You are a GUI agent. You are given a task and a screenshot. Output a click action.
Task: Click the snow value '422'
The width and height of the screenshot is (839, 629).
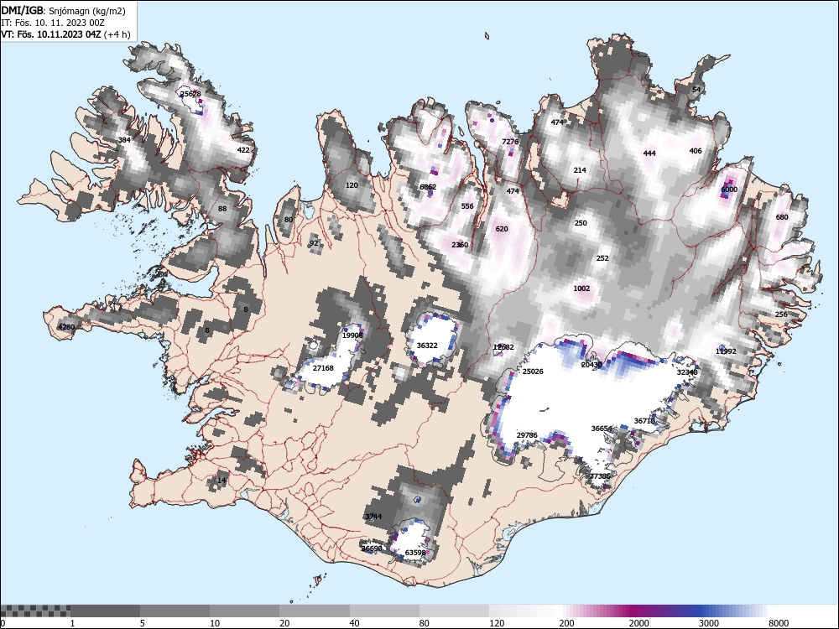point(243,150)
